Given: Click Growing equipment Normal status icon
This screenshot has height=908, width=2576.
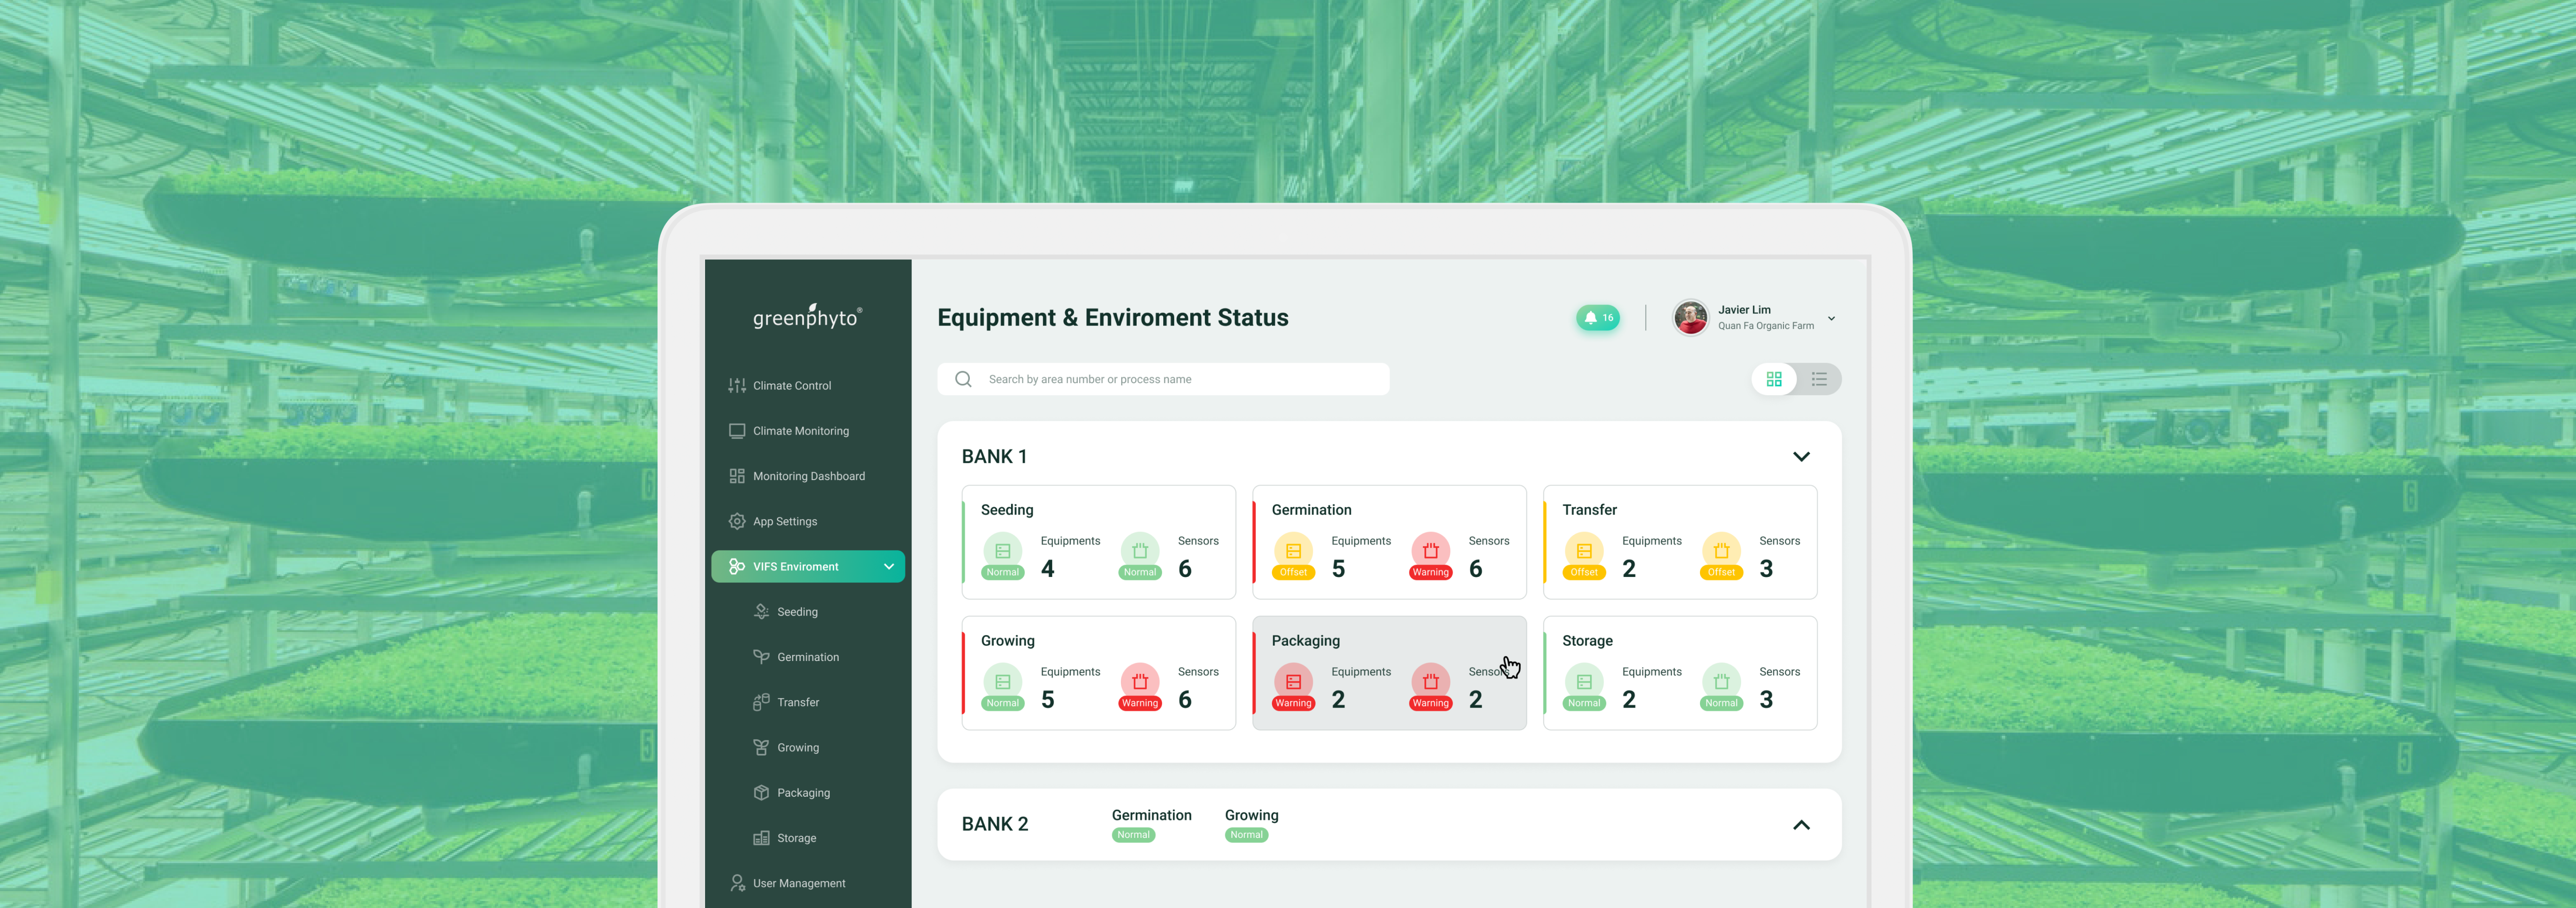Looking at the screenshot, I should click(1003, 686).
